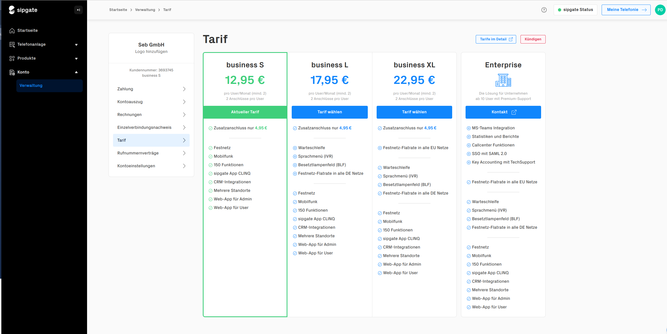Click the arrow icon in Meine Telefonie
This screenshot has width=667, height=334.
(644, 10)
